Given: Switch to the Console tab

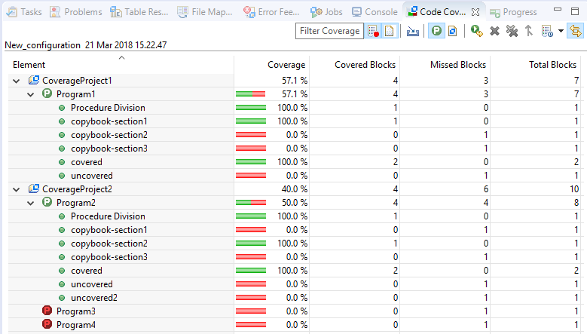Looking at the screenshot, I should pos(374,12).
